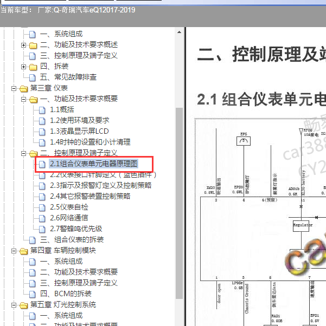This screenshot has width=326, height=326.
Task: Click the page icon of 2.6网络通信
Action: click(x=42, y=218)
